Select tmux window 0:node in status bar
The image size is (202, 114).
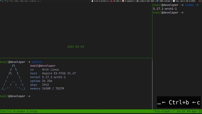click(x=19, y=111)
